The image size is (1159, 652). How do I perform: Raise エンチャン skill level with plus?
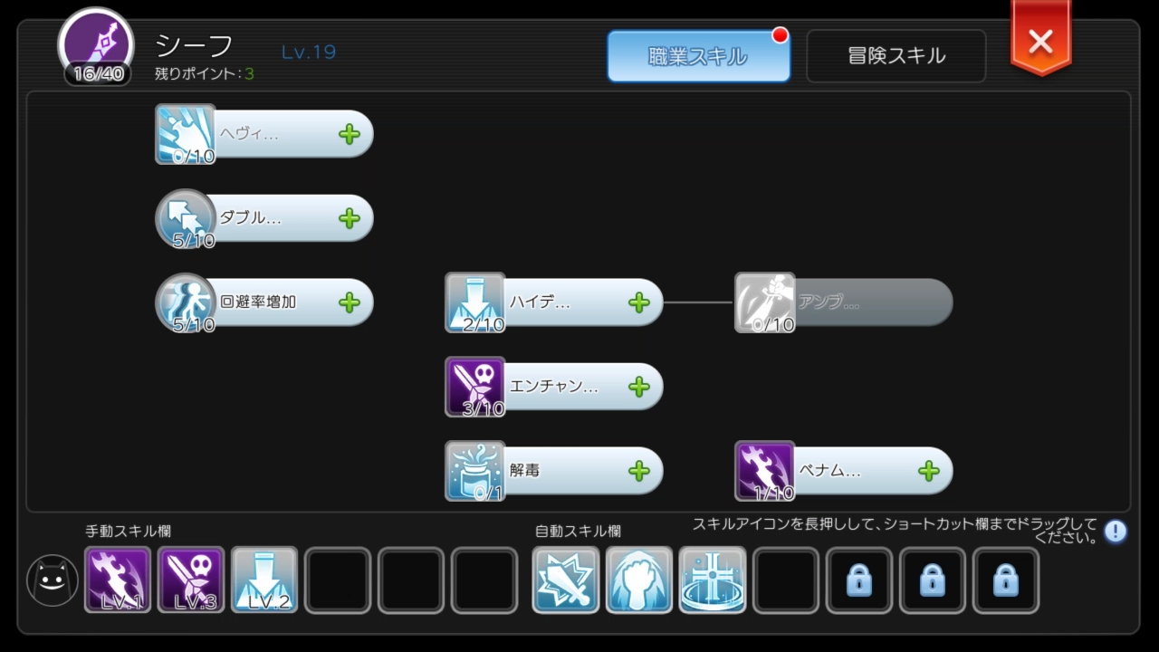pyautogui.click(x=639, y=387)
